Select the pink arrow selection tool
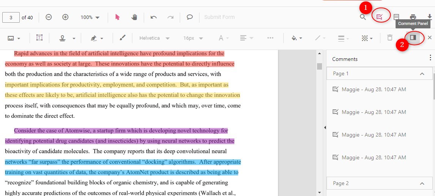 pos(117,17)
